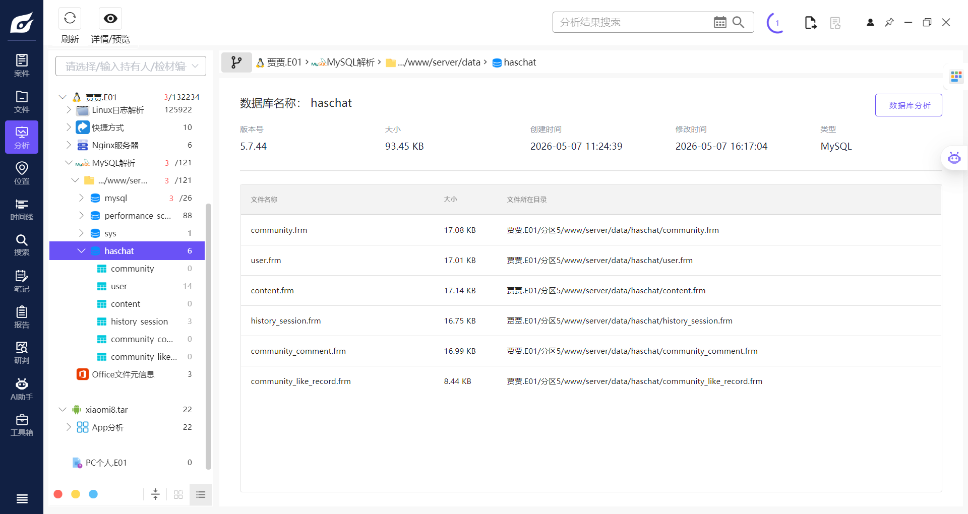
Task: Click the 分析结果搜索 search input field
Action: click(633, 22)
